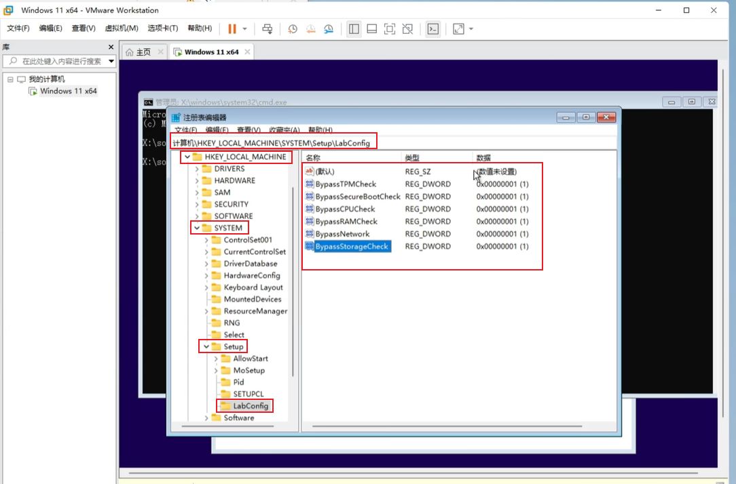Viewport: 736px width, 484px height.
Task: Select Windows 11 x64 in library tree
Action: click(x=68, y=91)
